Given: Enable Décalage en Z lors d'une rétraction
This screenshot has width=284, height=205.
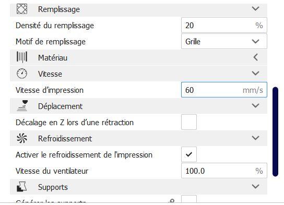Looking at the screenshot, I should coord(189,122).
